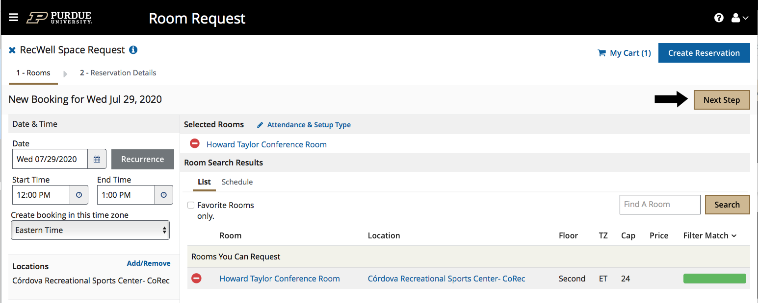This screenshot has width=758, height=303.
Task: Close RecWell Space Request with the X icon
Action: [12, 50]
